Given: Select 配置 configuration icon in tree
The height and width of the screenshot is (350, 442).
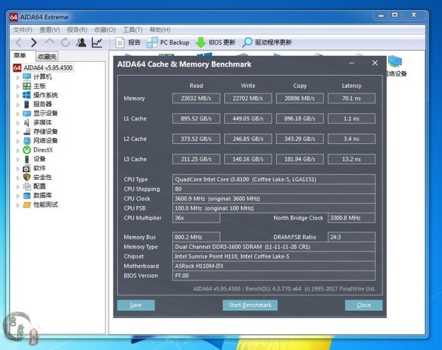Looking at the screenshot, I should coord(27,186).
